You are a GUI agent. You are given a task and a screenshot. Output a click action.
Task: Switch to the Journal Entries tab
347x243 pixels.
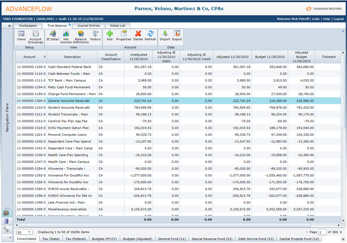tap(88, 26)
